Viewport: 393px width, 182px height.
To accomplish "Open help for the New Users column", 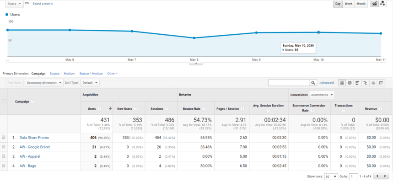I will tap(136, 109).
